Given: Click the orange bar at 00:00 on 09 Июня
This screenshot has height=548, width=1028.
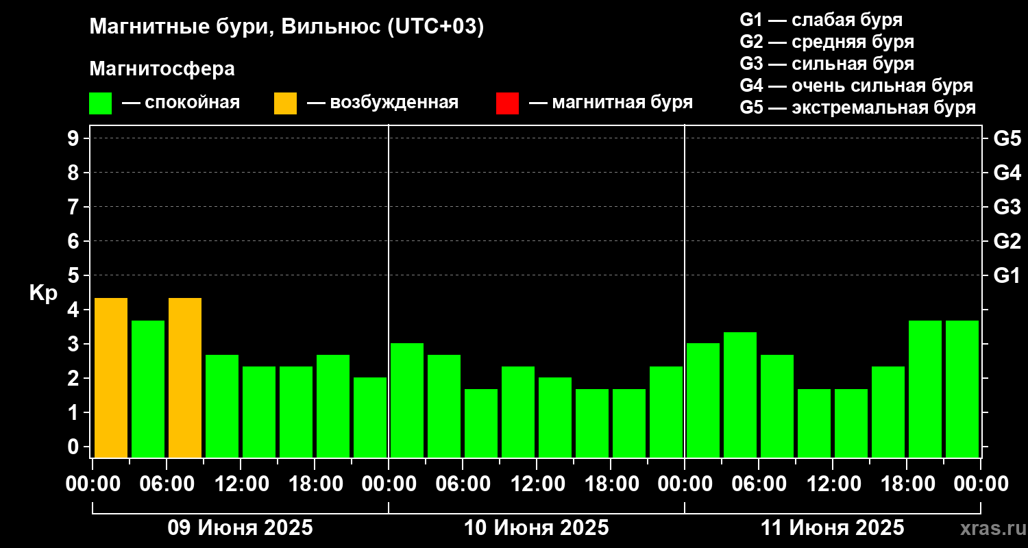Looking at the screenshot, I should [x=111, y=377].
